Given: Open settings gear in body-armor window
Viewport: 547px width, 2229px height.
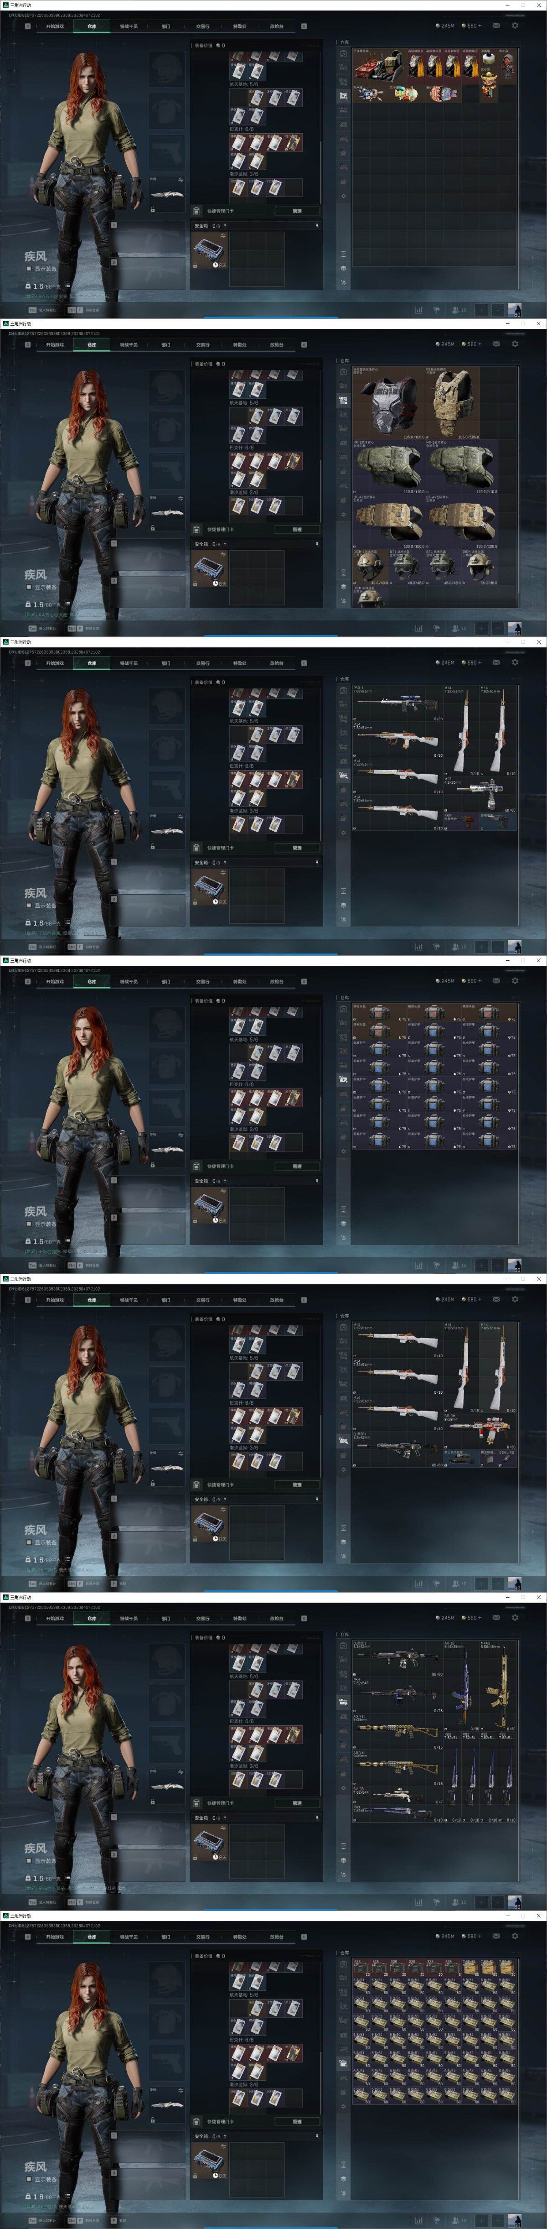Looking at the screenshot, I should point(515,344).
